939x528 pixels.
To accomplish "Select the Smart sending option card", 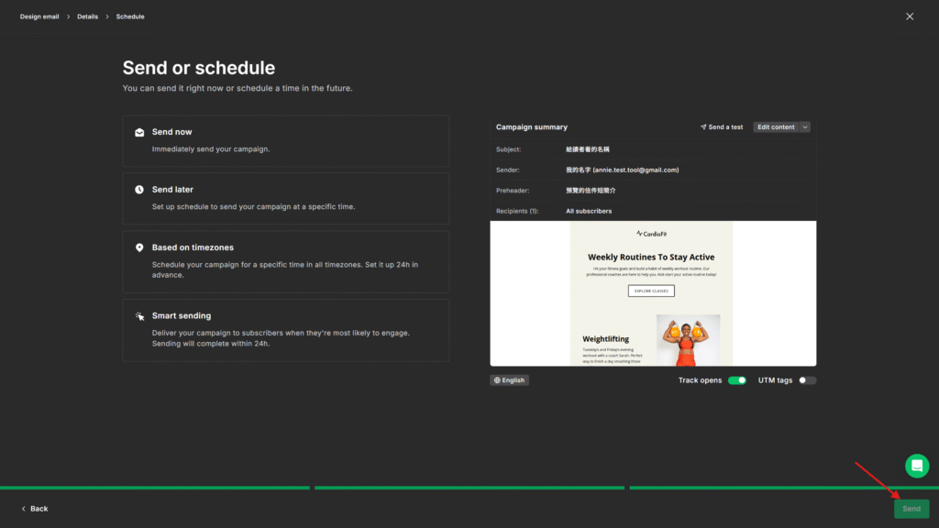I will coord(285,329).
